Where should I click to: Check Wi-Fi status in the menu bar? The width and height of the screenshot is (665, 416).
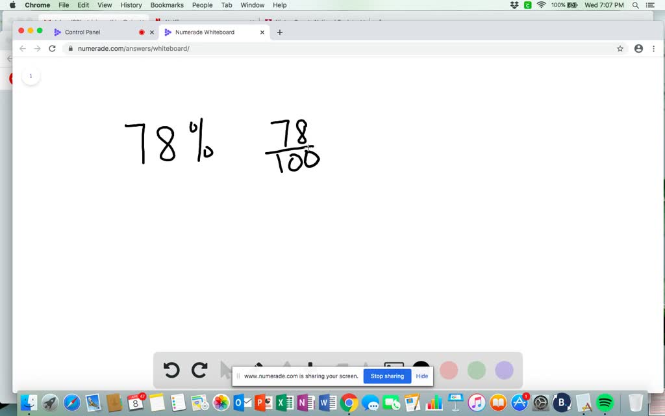pyautogui.click(x=542, y=5)
